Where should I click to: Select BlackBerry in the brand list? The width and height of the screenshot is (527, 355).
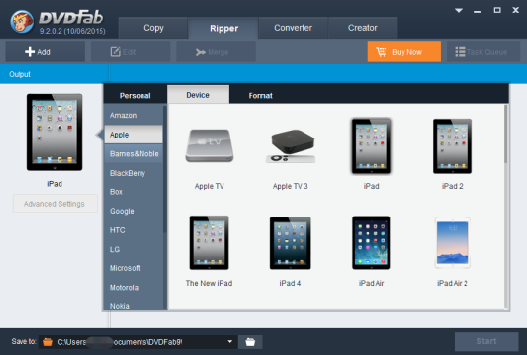134,173
